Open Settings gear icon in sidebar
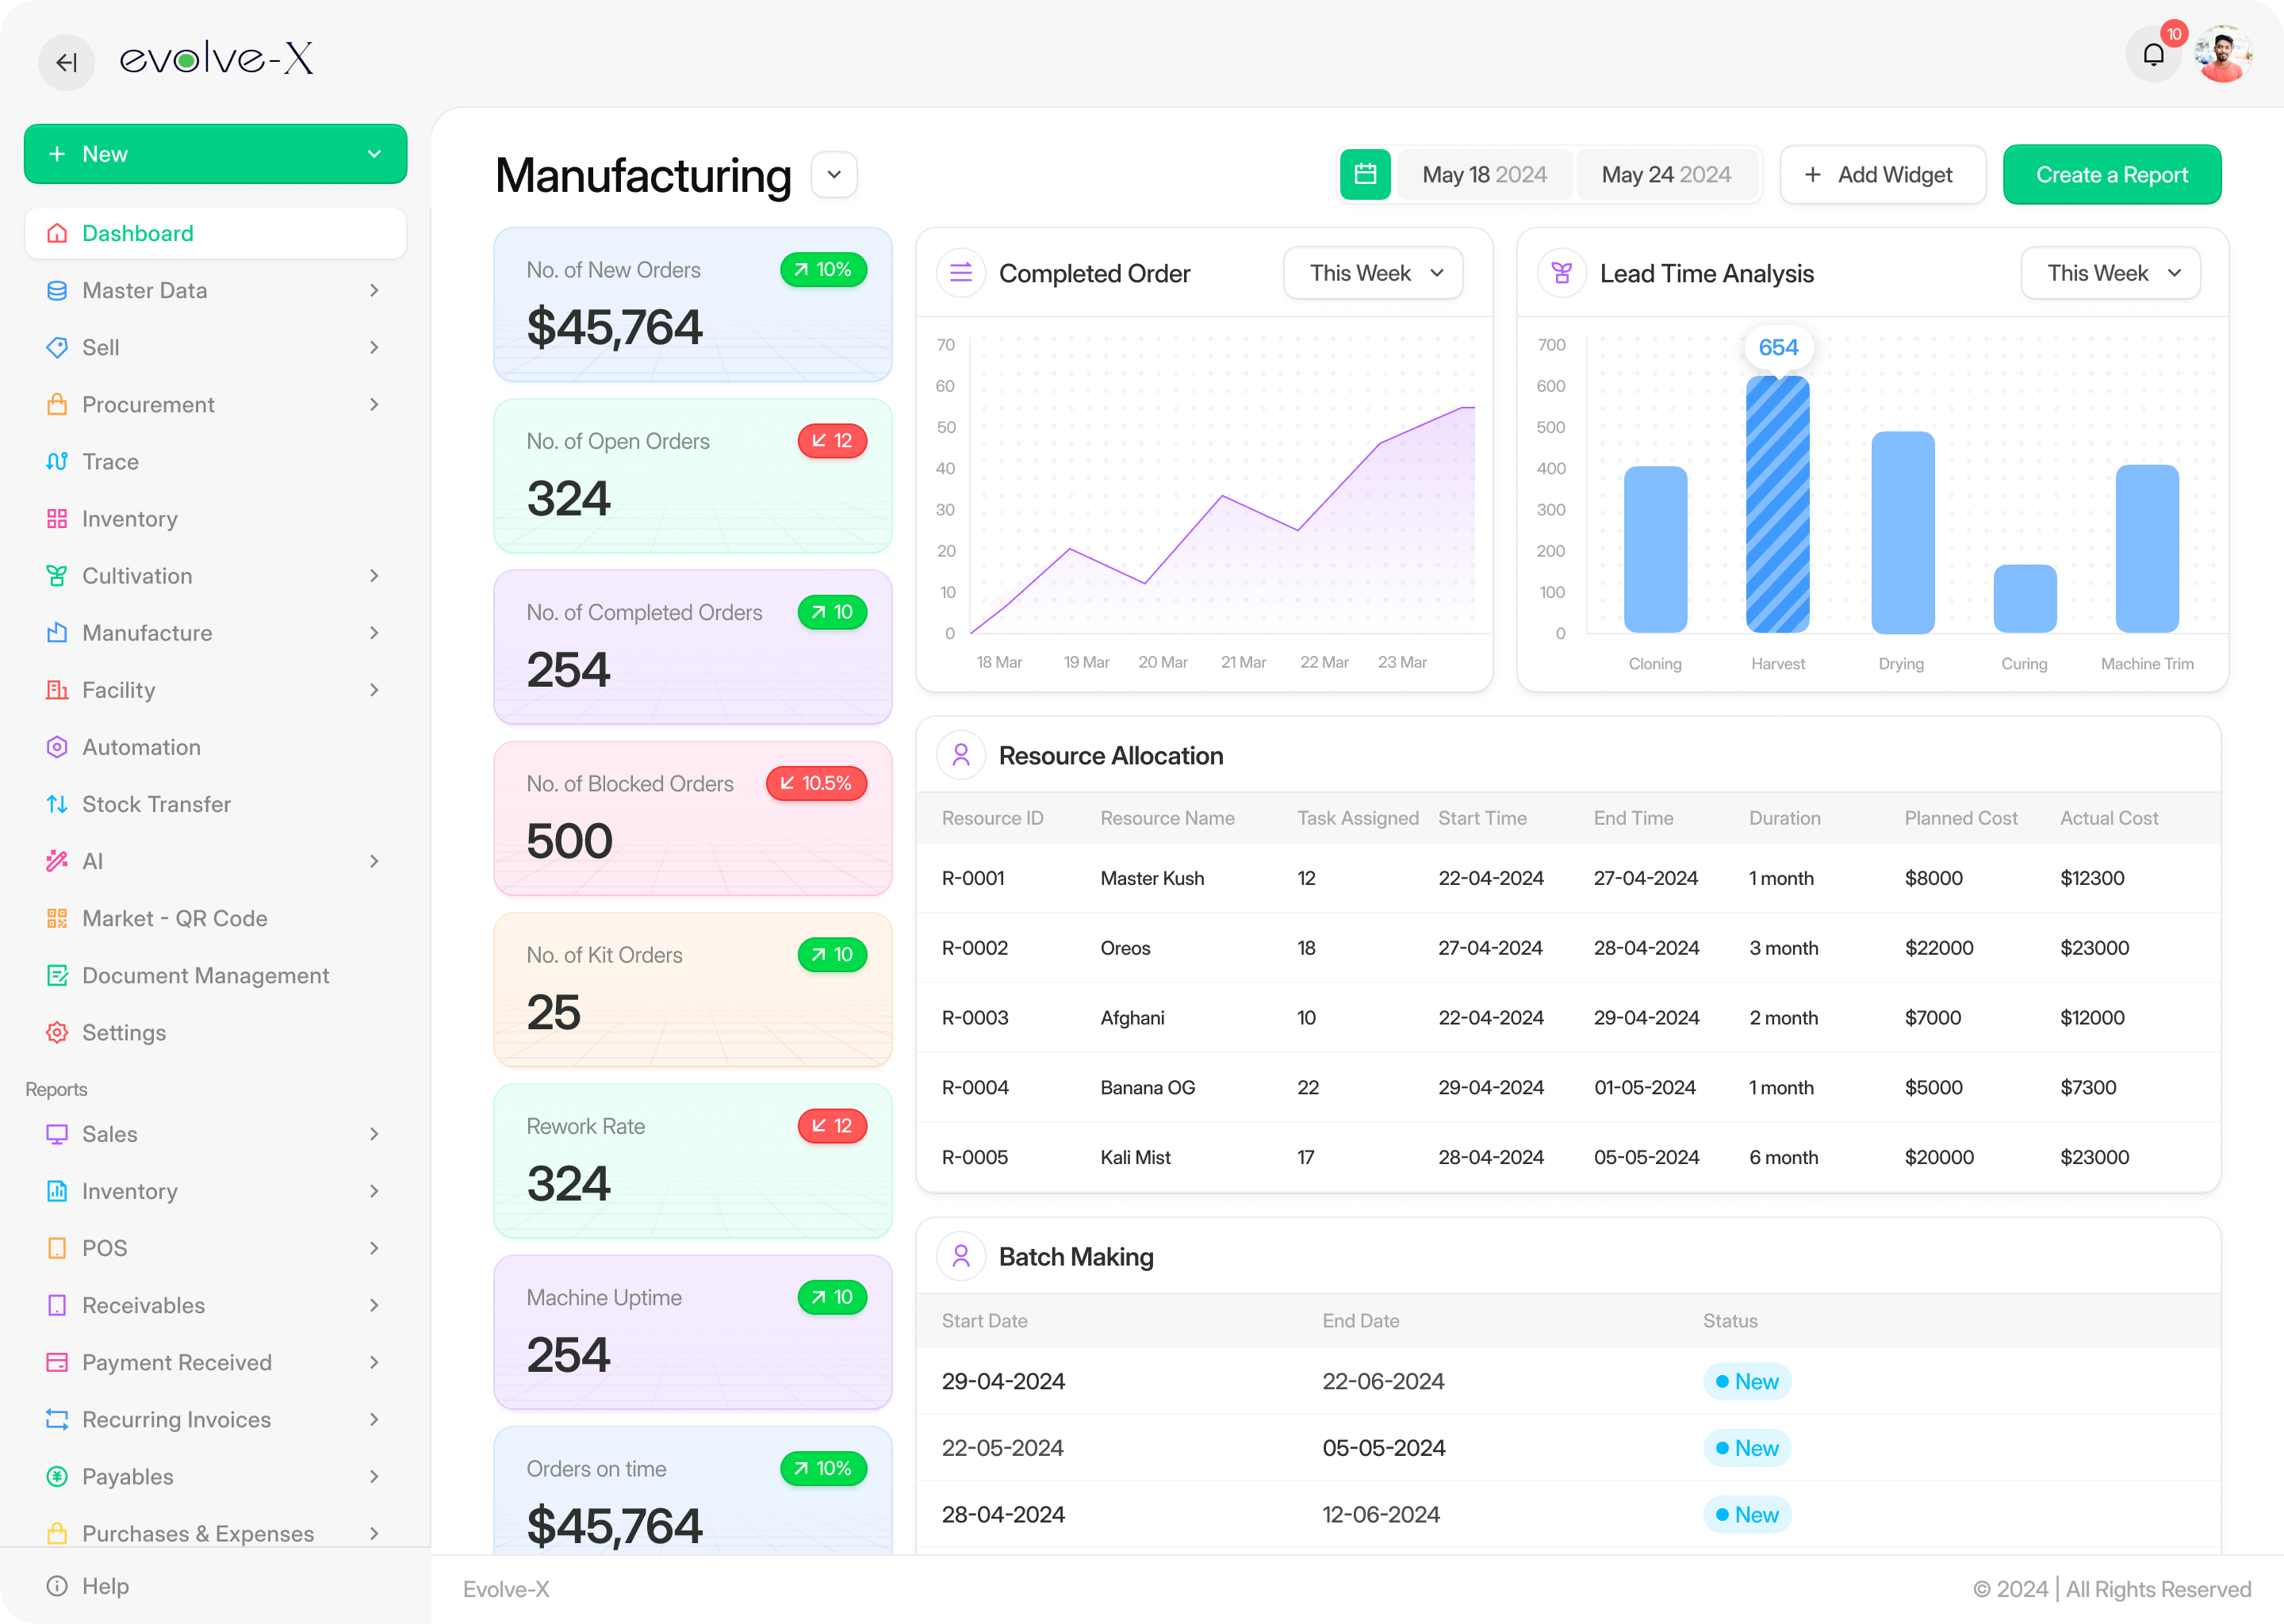 57,1032
